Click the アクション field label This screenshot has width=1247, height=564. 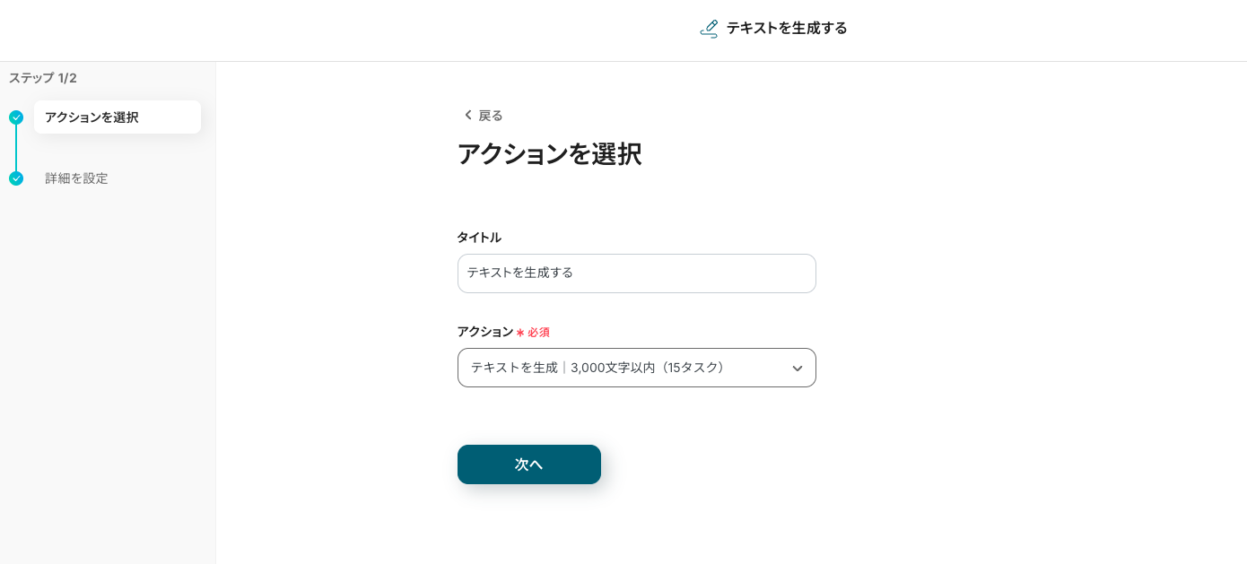coord(485,332)
